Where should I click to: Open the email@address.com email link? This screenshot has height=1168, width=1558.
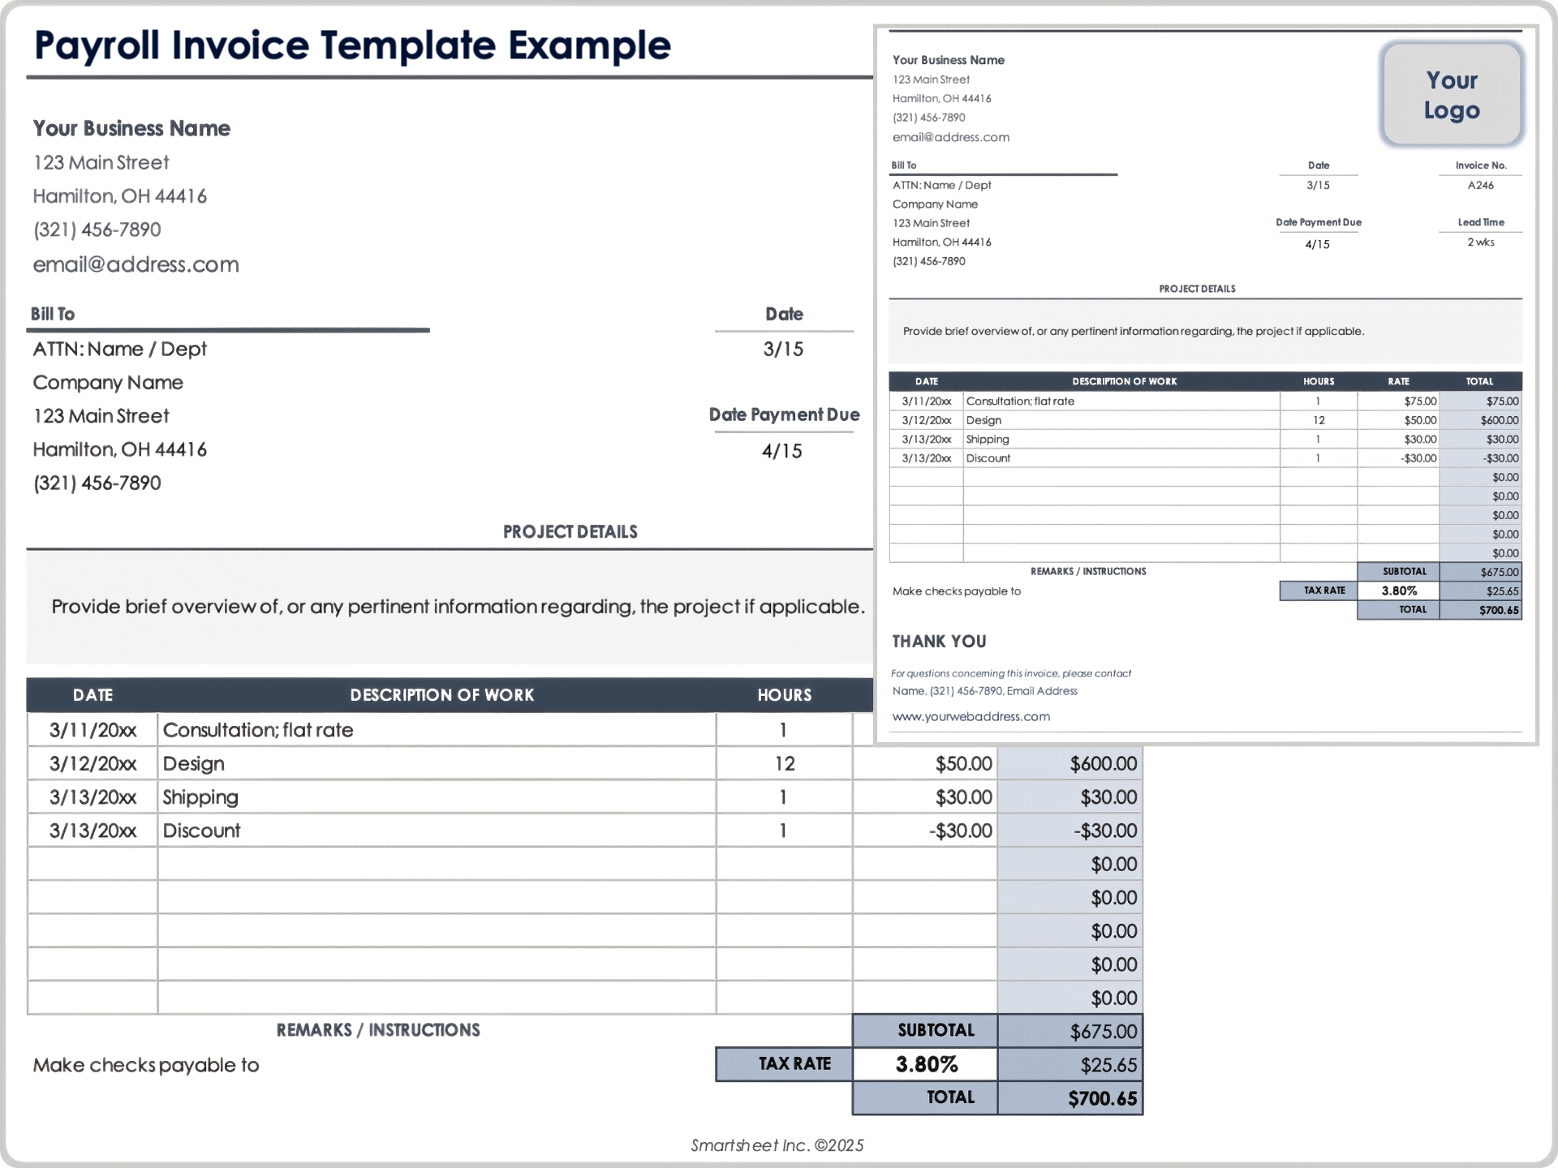(x=136, y=264)
